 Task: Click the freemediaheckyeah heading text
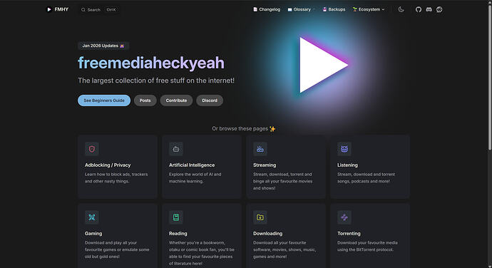(x=151, y=63)
